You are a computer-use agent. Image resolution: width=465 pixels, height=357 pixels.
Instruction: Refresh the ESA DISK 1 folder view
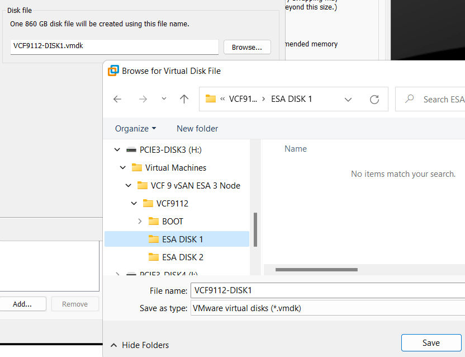click(374, 99)
